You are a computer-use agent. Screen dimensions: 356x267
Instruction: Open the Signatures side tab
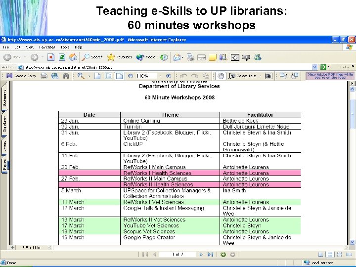pos(4,124)
